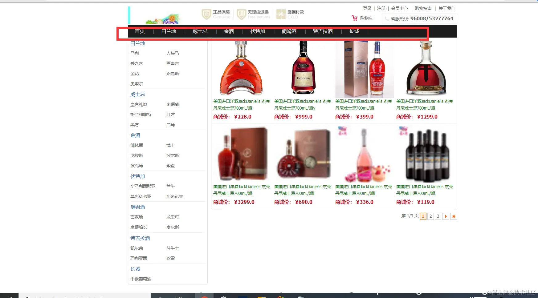Select 马利 brand in sidebar

click(135, 53)
